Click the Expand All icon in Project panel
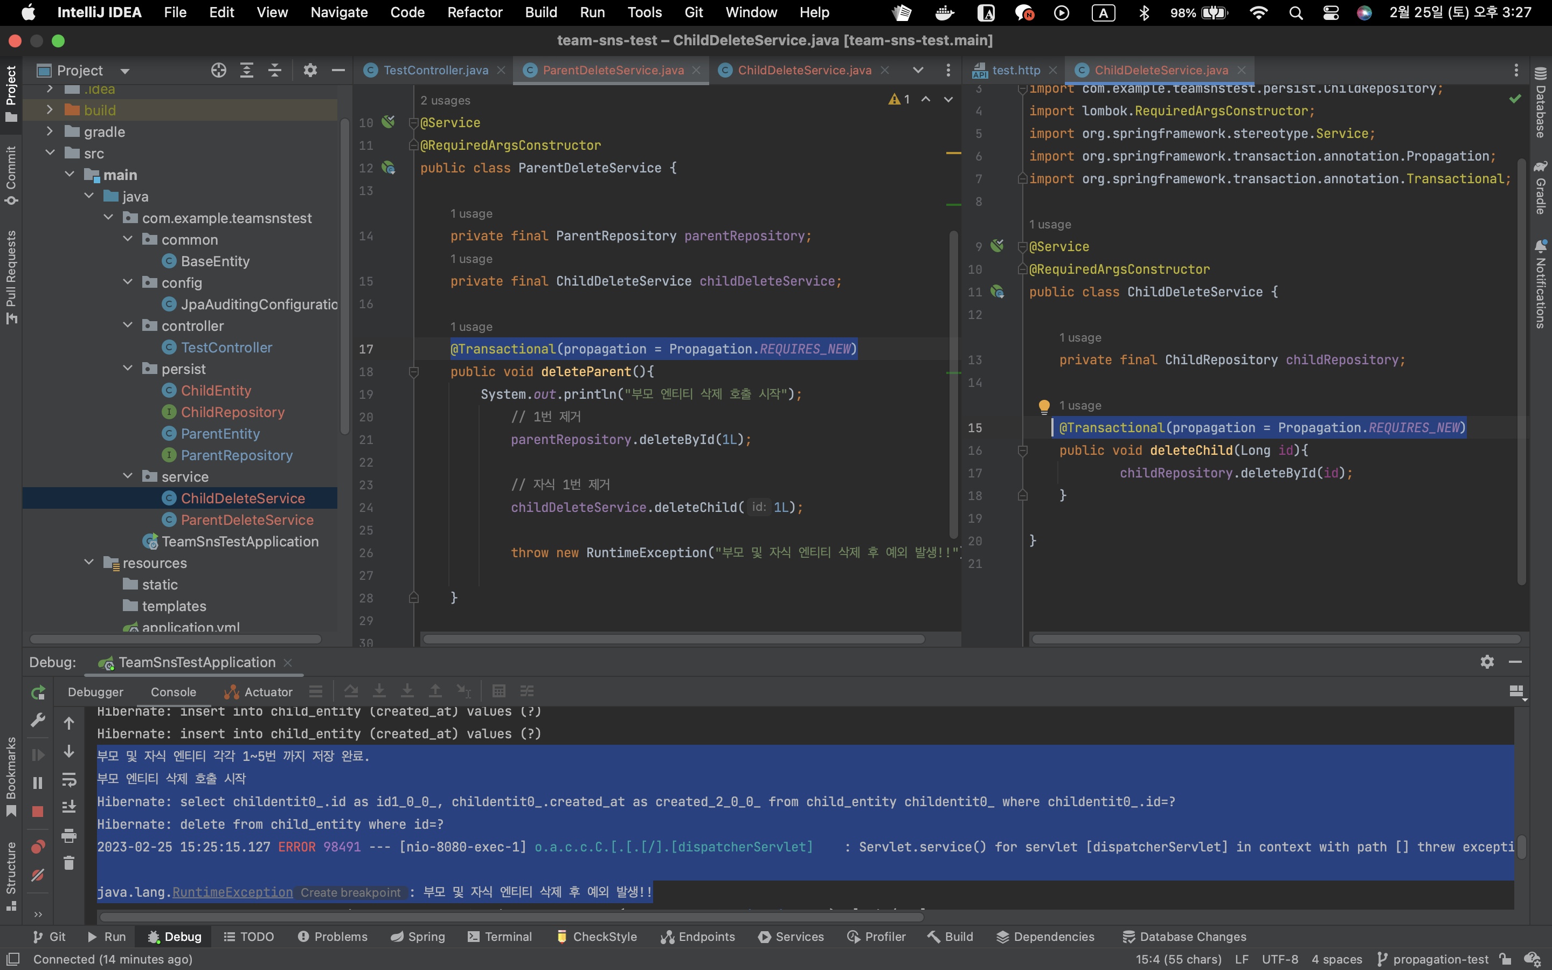Viewport: 1552px width, 970px height. coord(247,70)
